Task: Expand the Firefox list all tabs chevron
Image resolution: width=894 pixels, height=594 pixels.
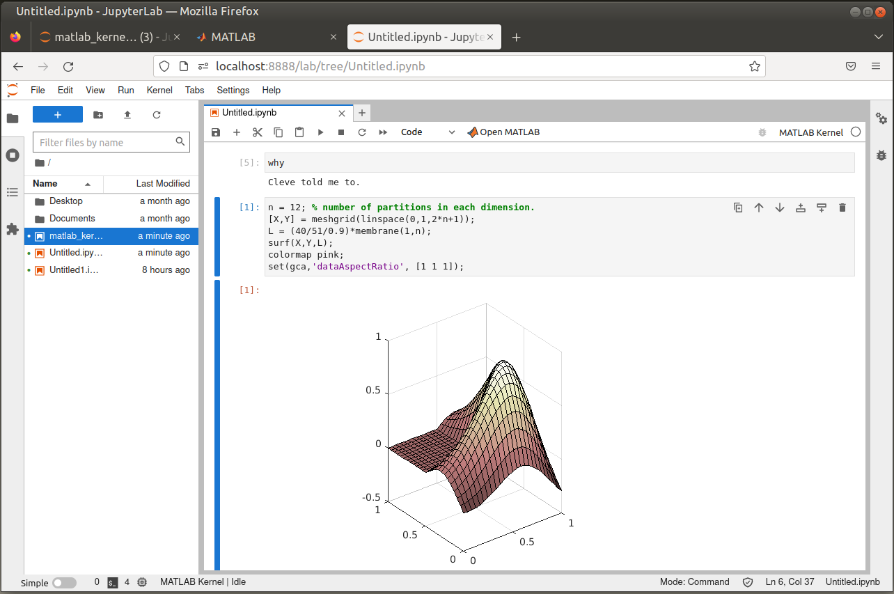Action: 878,37
